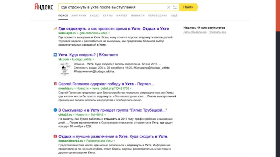
Task: Open advanced search settings icon
Action: point(175,7)
